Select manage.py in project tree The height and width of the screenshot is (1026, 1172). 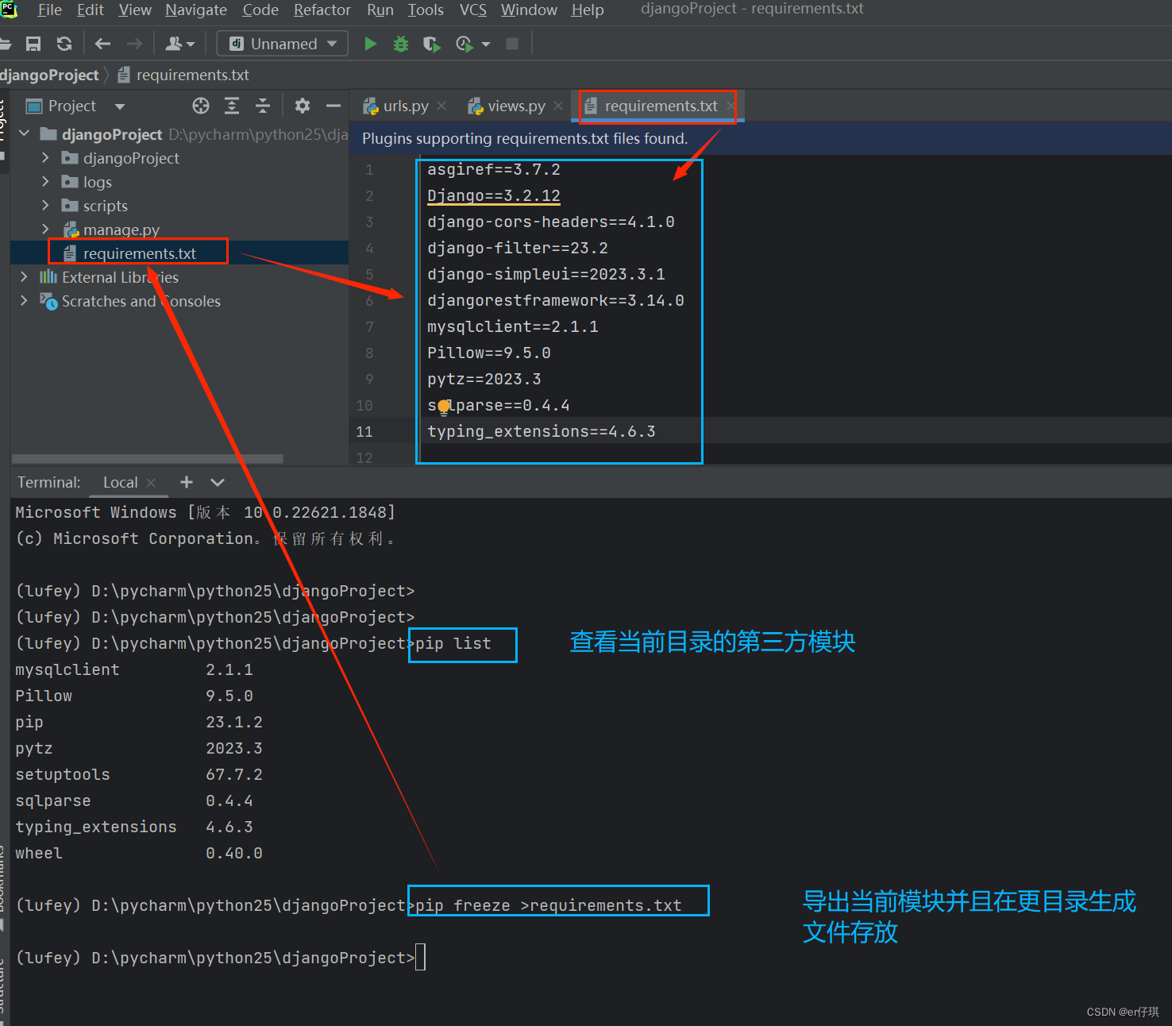click(x=121, y=229)
